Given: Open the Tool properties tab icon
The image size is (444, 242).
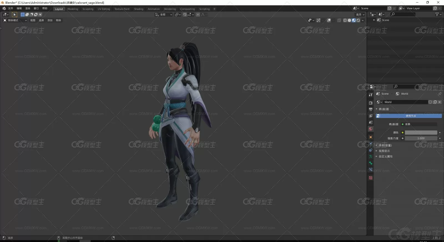Looking at the screenshot, I should point(370,95).
